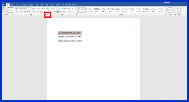Open the Paragraph settings dialog launcher
This screenshot has width=189, height=102.
click(x=77, y=15)
